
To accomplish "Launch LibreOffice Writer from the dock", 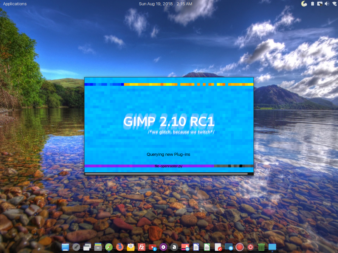I will tap(196, 247).
